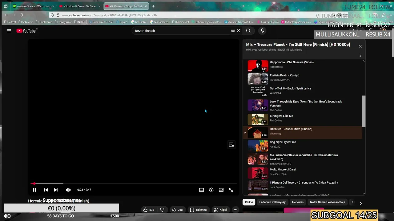
Task: Open the Sää Tampere bookmark
Action: tap(159, 22)
